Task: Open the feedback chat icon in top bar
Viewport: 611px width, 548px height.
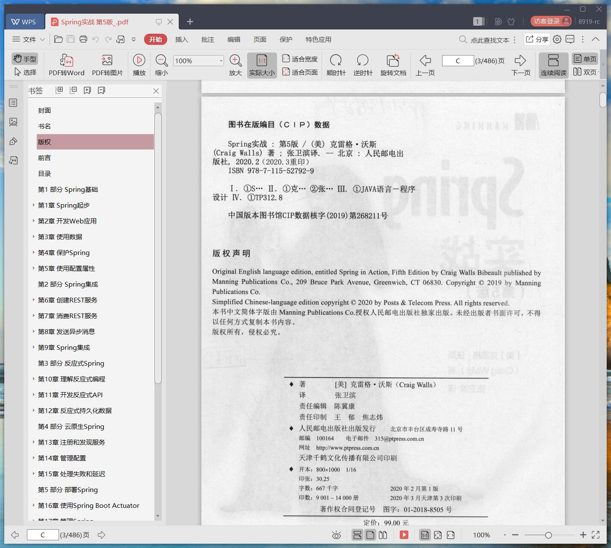Action: click(570, 39)
